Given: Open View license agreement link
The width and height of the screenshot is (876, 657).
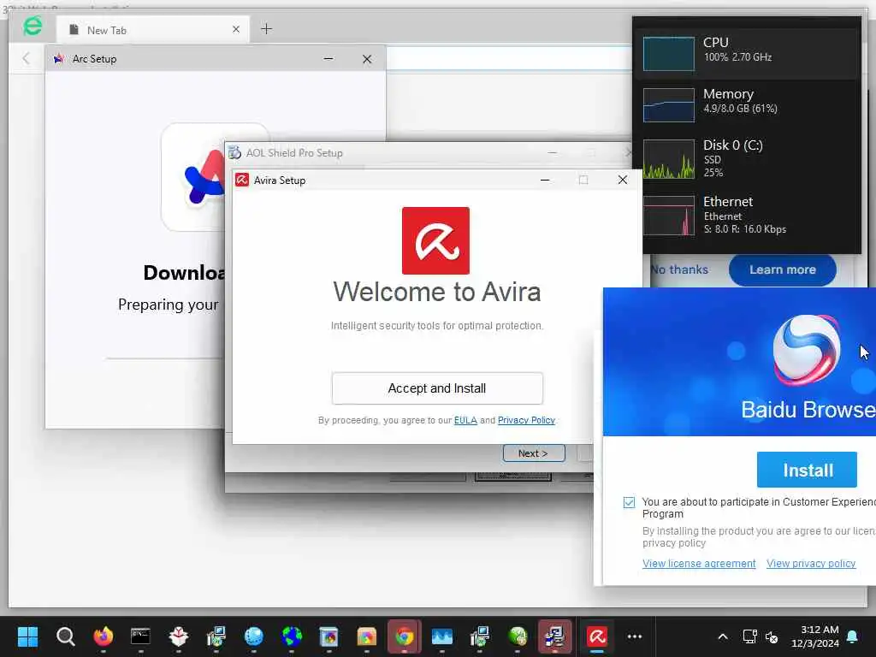Looking at the screenshot, I should pos(699,564).
